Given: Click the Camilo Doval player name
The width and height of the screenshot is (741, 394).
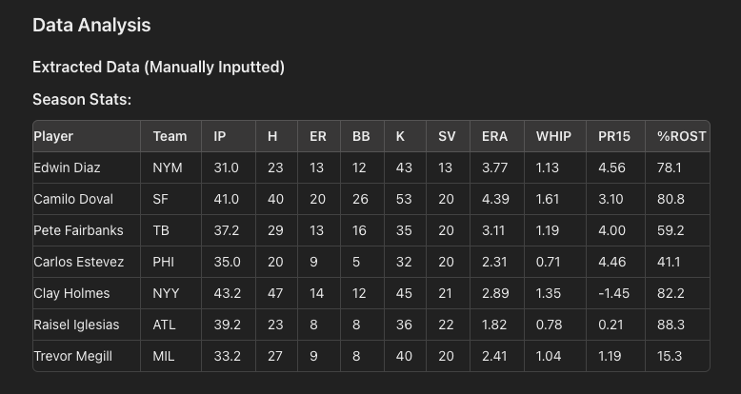Looking at the screenshot, I should (x=73, y=199).
